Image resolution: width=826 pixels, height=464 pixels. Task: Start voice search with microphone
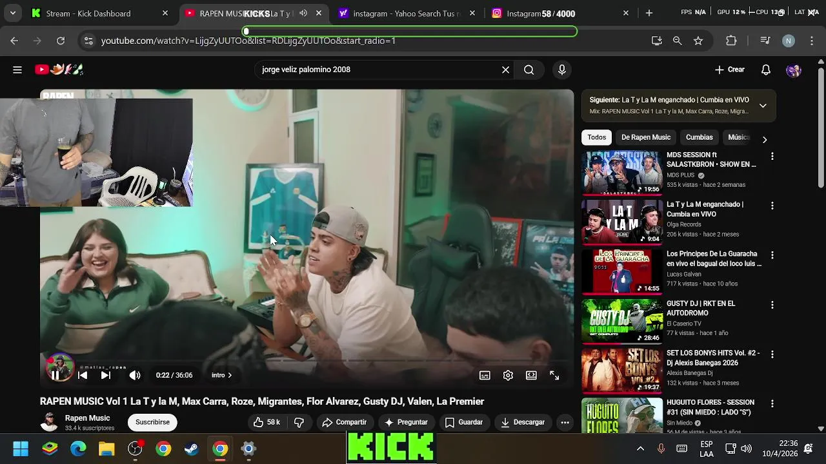pyautogui.click(x=562, y=70)
